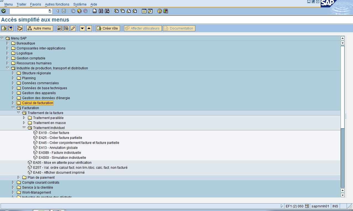353x211 pixels.
Task: Open the Traiter menu
Action: (x=21, y=4)
